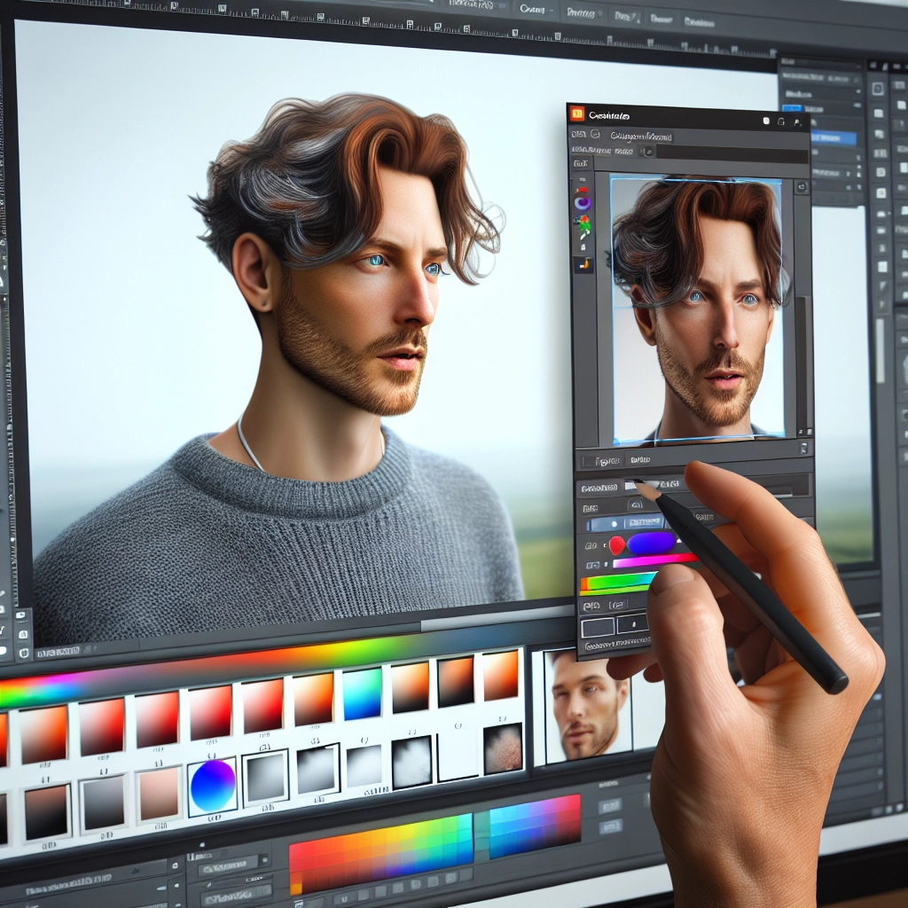Image resolution: width=908 pixels, height=908 pixels.
Task: Pick the gray framed gradient swatch beside the sphere
Action: [266, 777]
